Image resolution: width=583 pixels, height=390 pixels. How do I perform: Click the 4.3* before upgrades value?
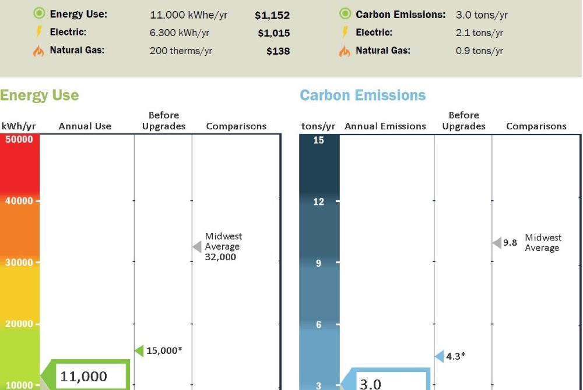[x=456, y=356]
